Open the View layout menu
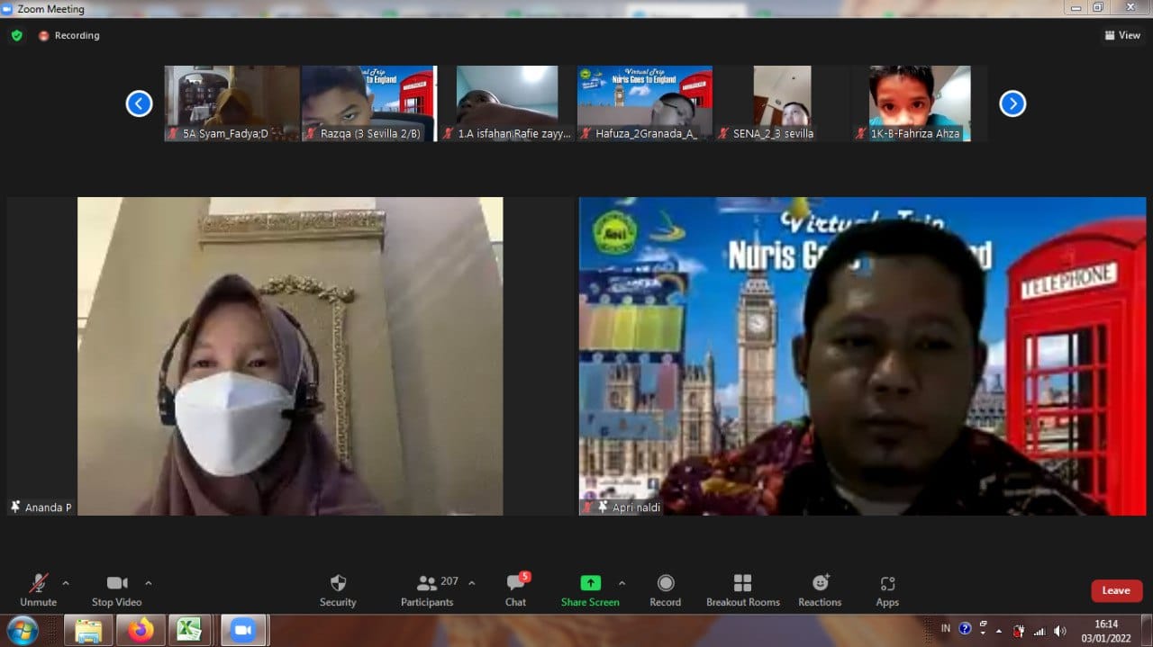The height and width of the screenshot is (647, 1153). [1122, 36]
